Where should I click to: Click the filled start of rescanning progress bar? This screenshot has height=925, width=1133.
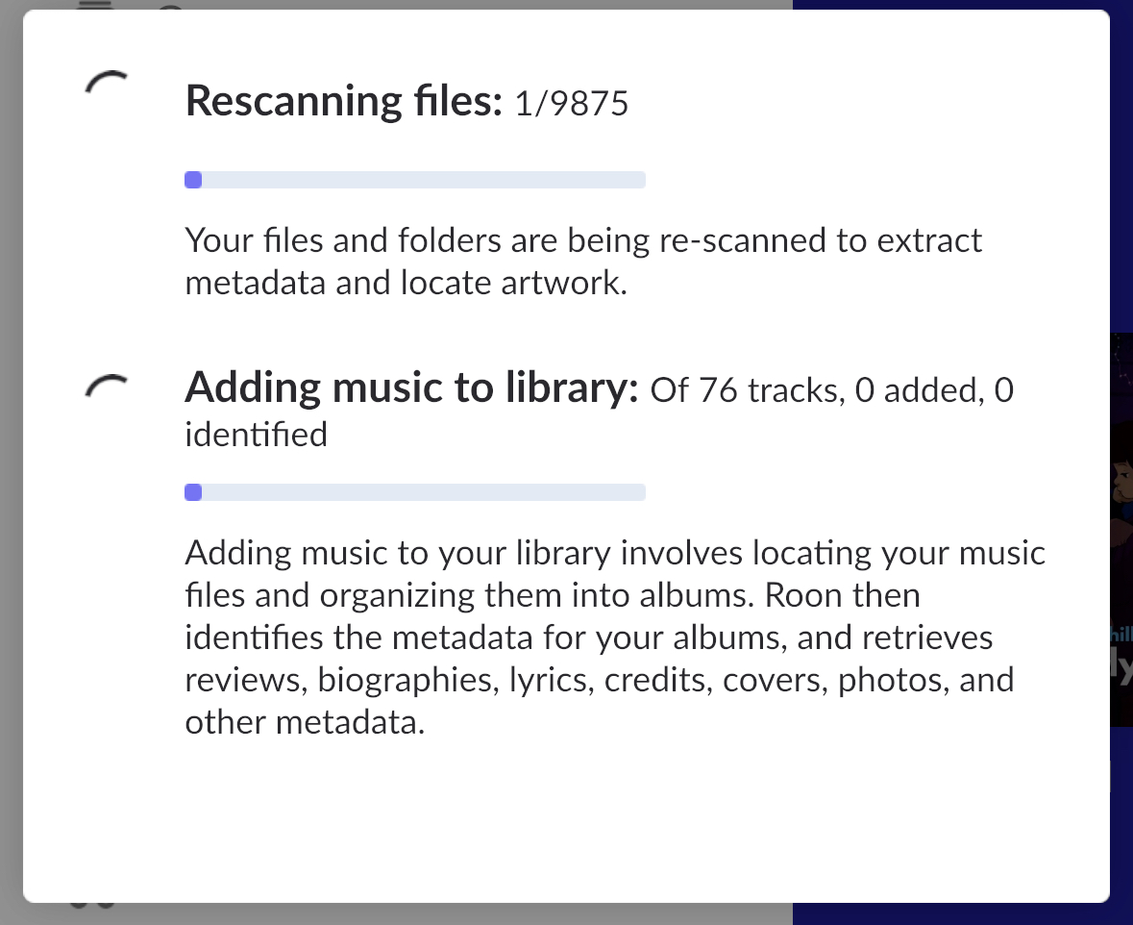tap(193, 180)
